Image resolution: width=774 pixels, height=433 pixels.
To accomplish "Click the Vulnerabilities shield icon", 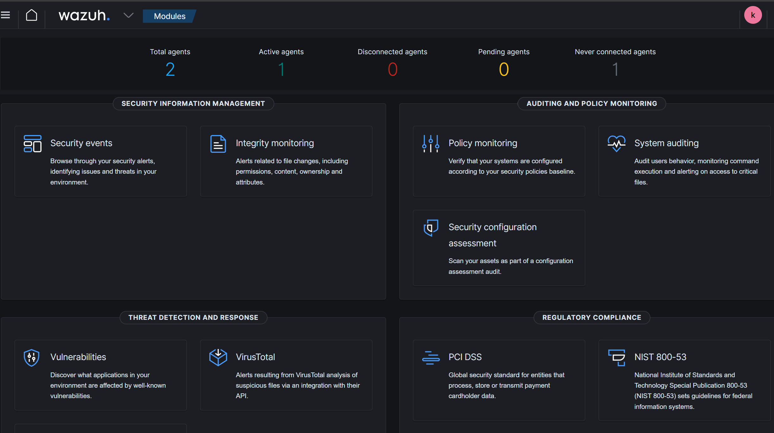I will coord(32,358).
